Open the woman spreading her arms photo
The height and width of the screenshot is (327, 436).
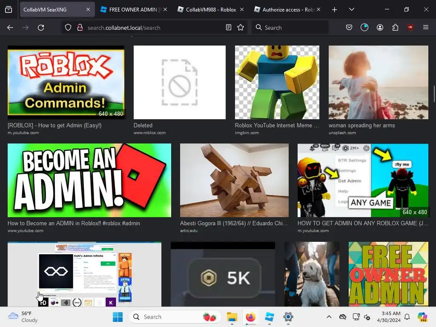pos(379,82)
